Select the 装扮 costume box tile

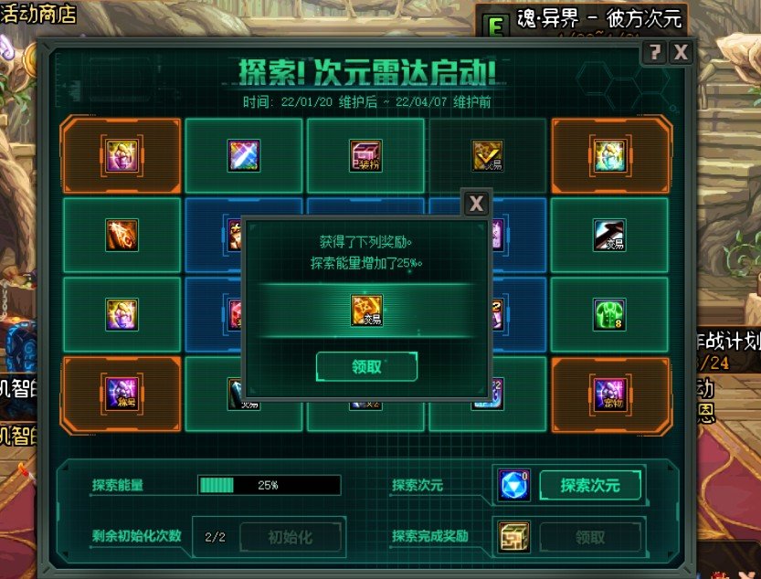pyautogui.click(x=366, y=156)
